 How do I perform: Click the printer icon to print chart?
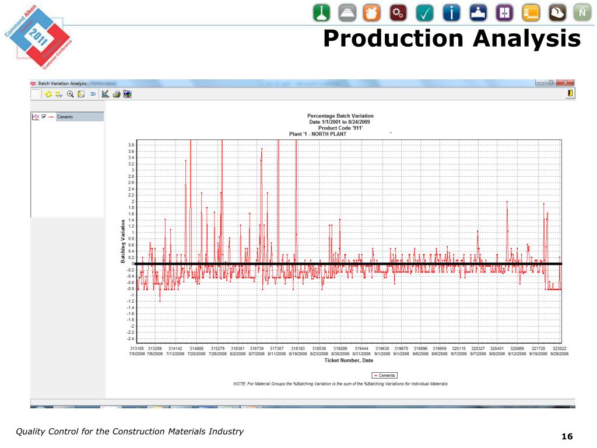point(116,94)
